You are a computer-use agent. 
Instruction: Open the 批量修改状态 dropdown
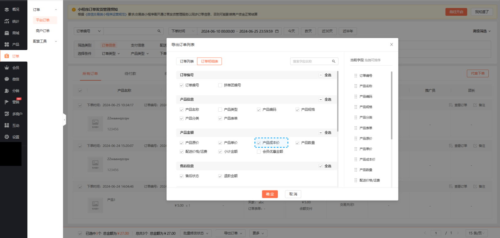point(196,233)
